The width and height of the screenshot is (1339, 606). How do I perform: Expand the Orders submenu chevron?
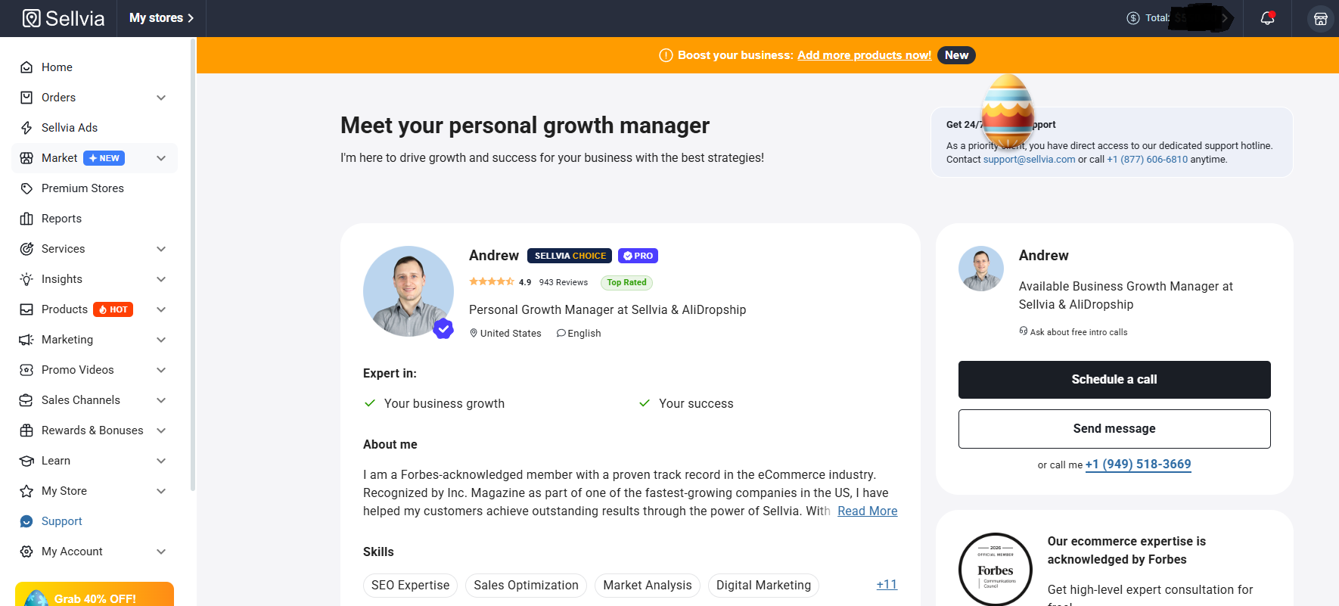click(x=161, y=98)
